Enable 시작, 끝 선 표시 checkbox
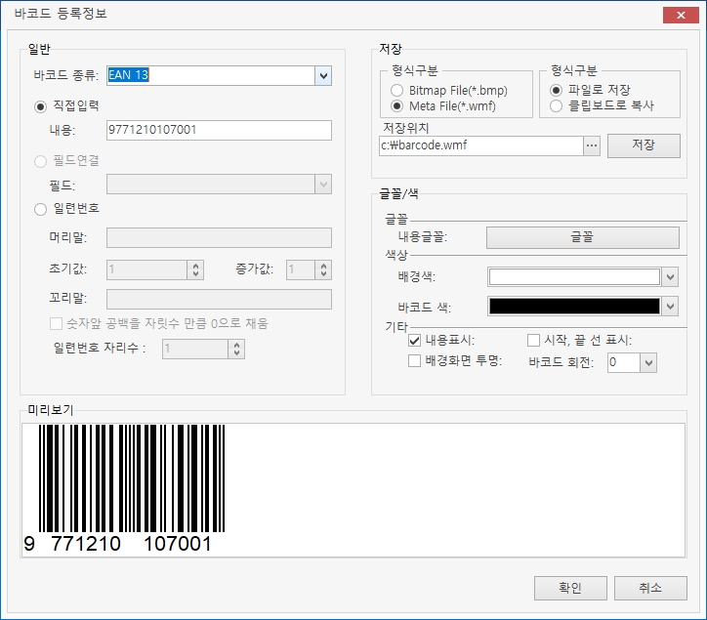Viewport: 707px width, 620px height. pos(533,340)
